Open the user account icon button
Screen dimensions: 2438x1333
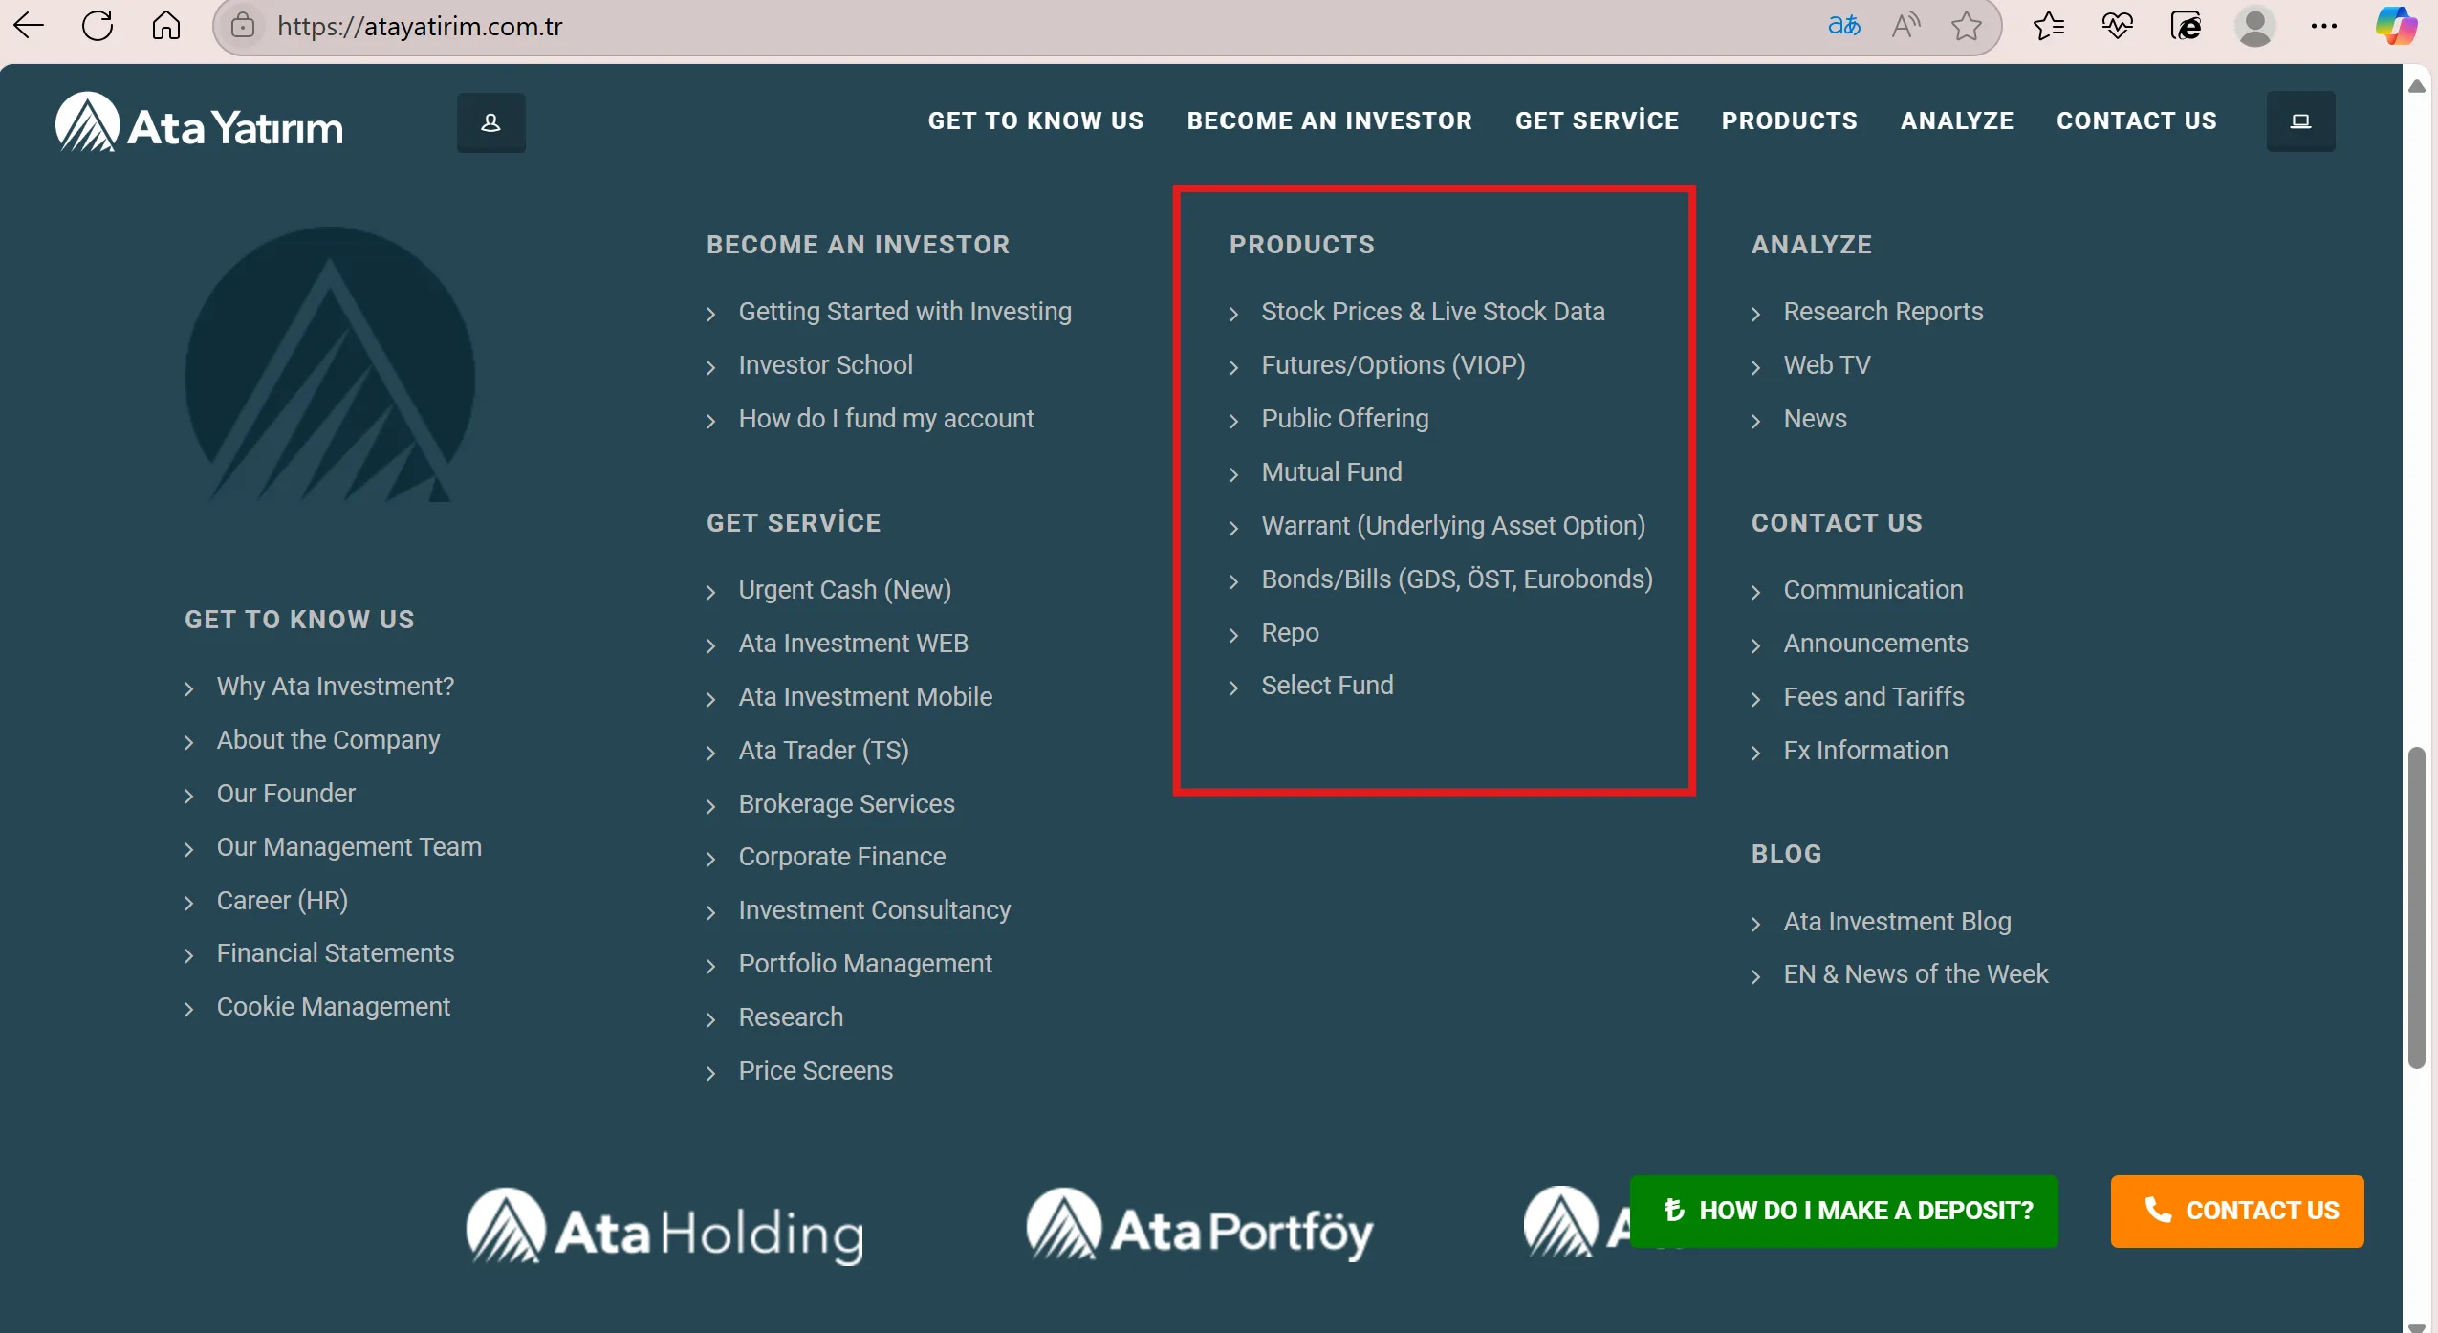pos(490,122)
